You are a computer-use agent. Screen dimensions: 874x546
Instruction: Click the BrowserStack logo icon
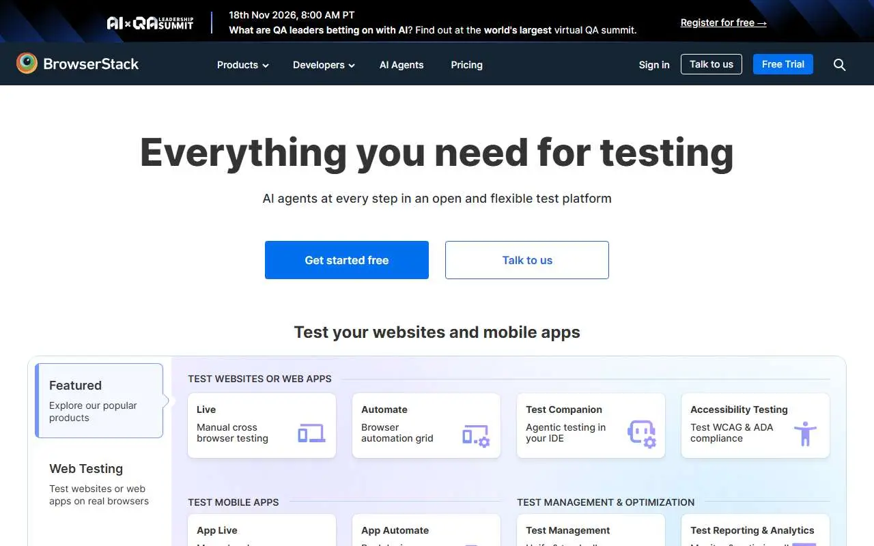pos(27,63)
